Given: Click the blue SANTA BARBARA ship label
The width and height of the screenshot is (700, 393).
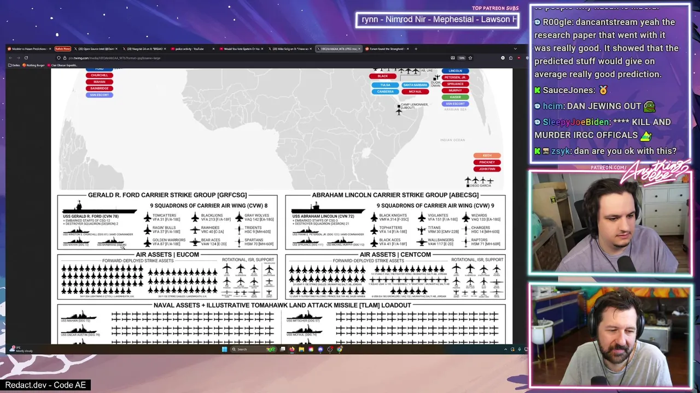Looking at the screenshot, I should [415, 85].
